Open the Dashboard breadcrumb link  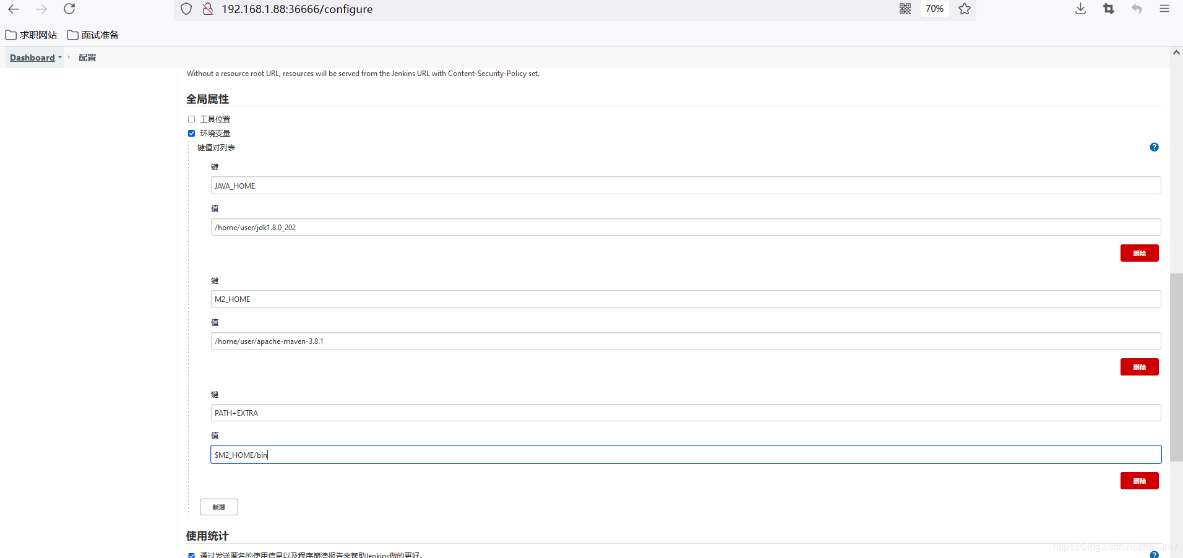pos(32,58)
